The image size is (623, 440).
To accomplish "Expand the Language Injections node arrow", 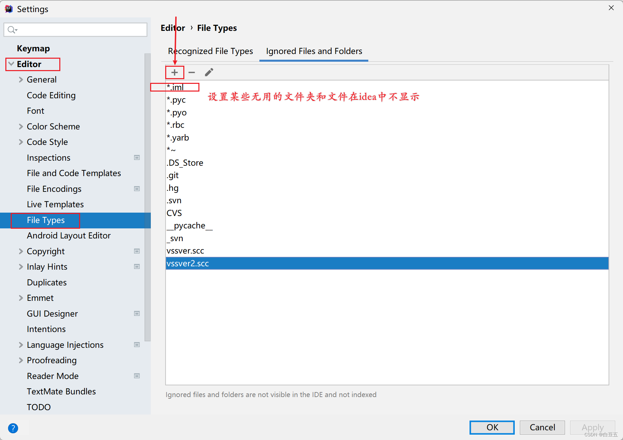I will click(x=21, y=345).
